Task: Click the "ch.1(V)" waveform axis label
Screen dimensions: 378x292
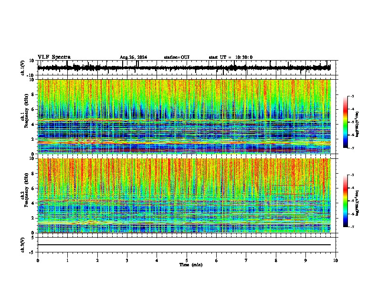Action: [23, 68]
